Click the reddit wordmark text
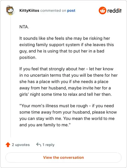Viewport: 127px width, 168px height. 114,10
